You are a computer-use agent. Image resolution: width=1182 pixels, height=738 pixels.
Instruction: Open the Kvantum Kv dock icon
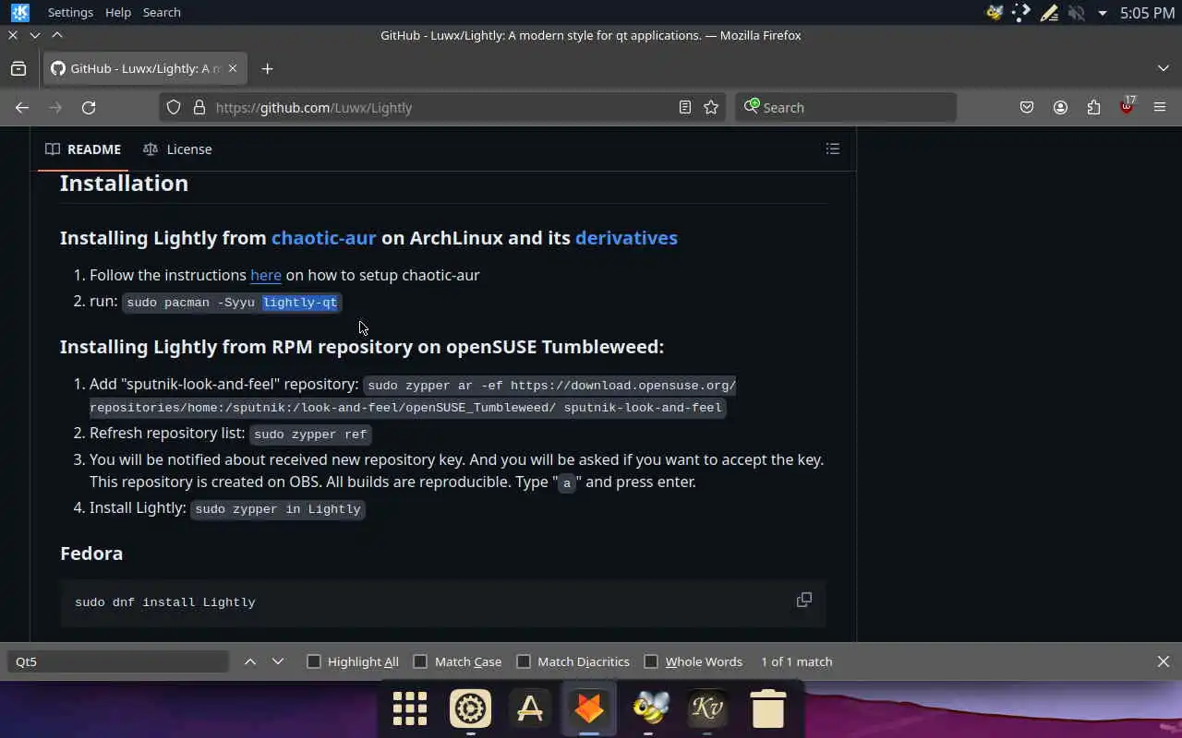707,708
